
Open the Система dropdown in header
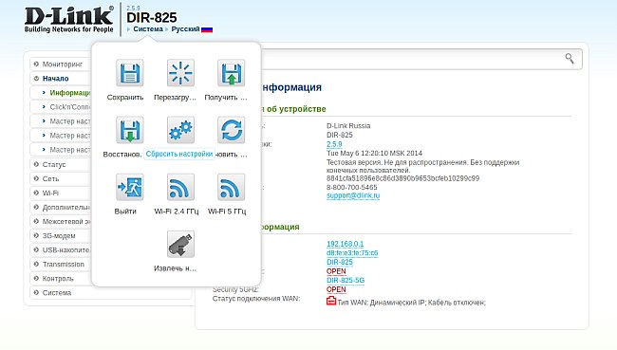147,29
